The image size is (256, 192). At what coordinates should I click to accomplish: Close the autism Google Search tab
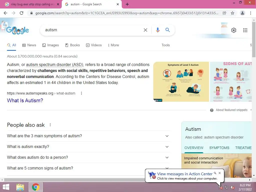point(118,4)
